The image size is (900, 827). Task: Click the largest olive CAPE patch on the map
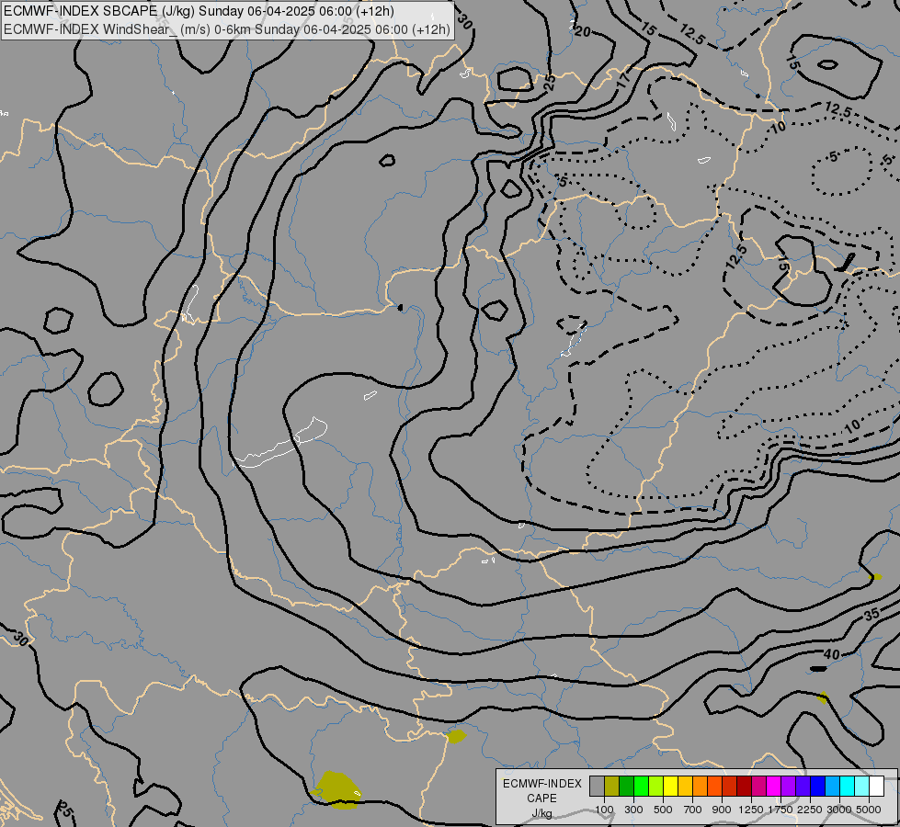(x=338, y=790)
